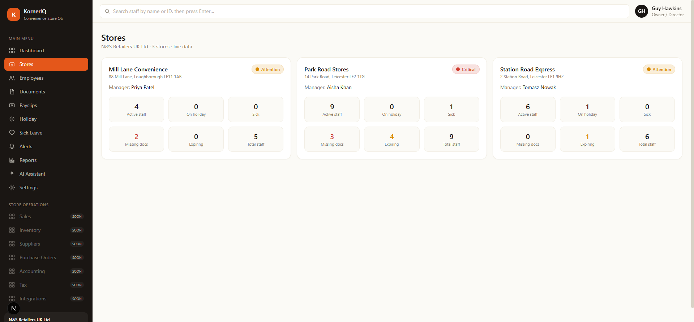Click the Mill Lane Convenience store title
Image resolution: width=694 pixels, height=322 pixels.
click(138, 69)
